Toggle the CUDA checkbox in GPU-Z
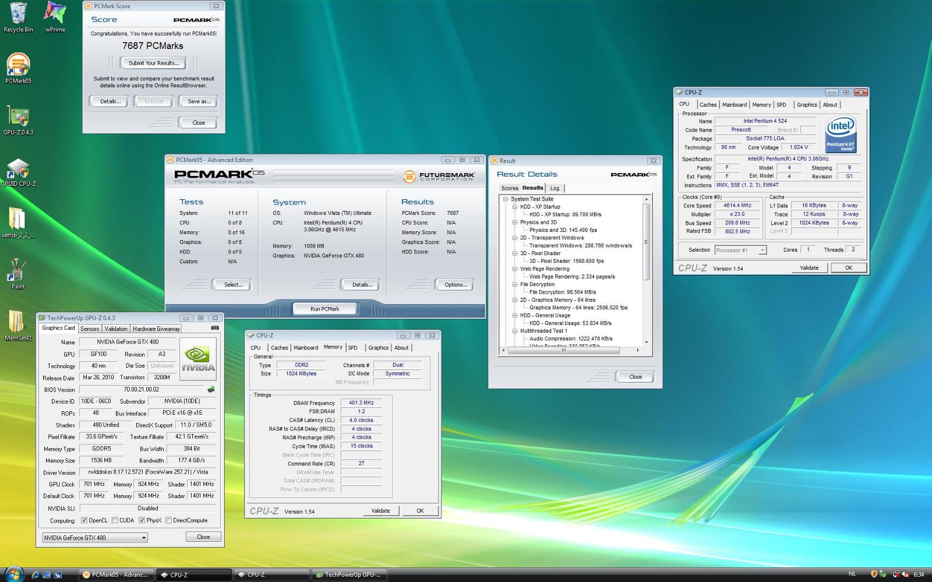This screenshot has width=932, height=582. click(x=115, y=520)
